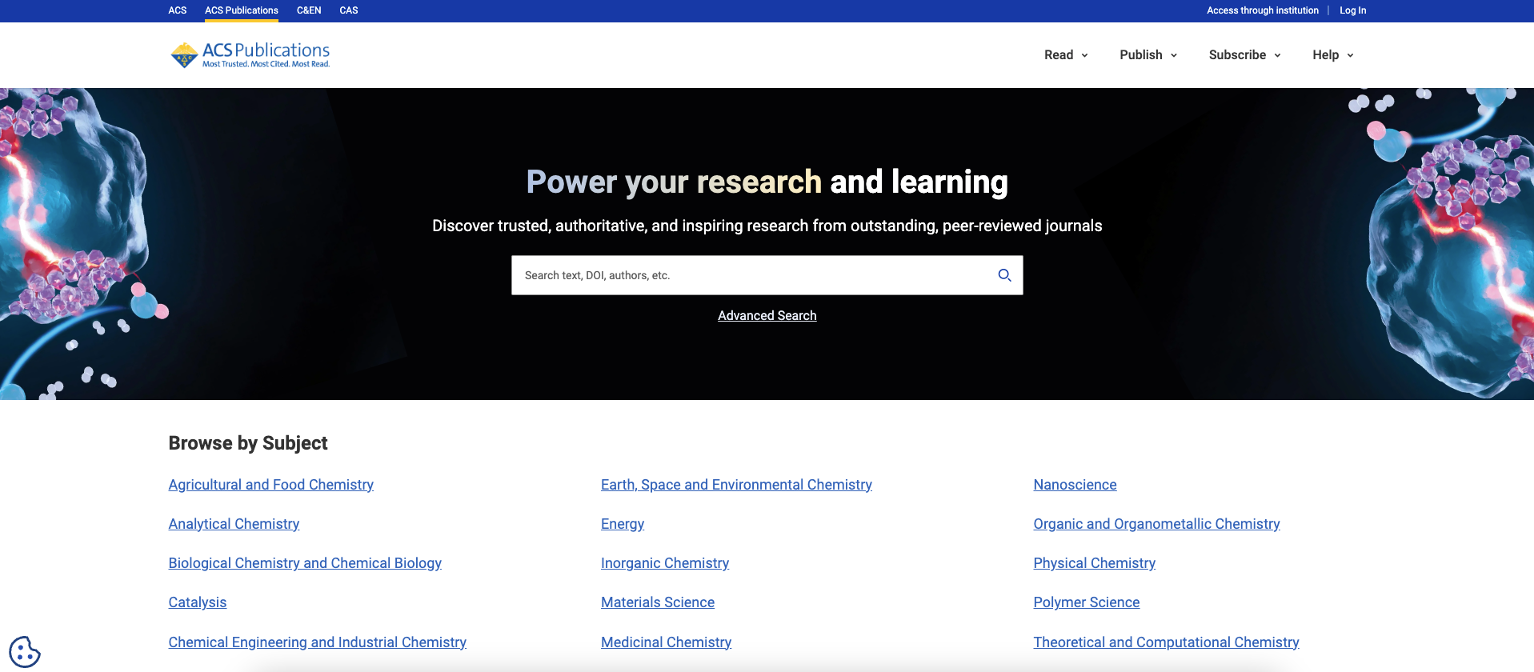
Task: Browse Earth, Space and Environmental Chemistry
Action: coord(736,485)
